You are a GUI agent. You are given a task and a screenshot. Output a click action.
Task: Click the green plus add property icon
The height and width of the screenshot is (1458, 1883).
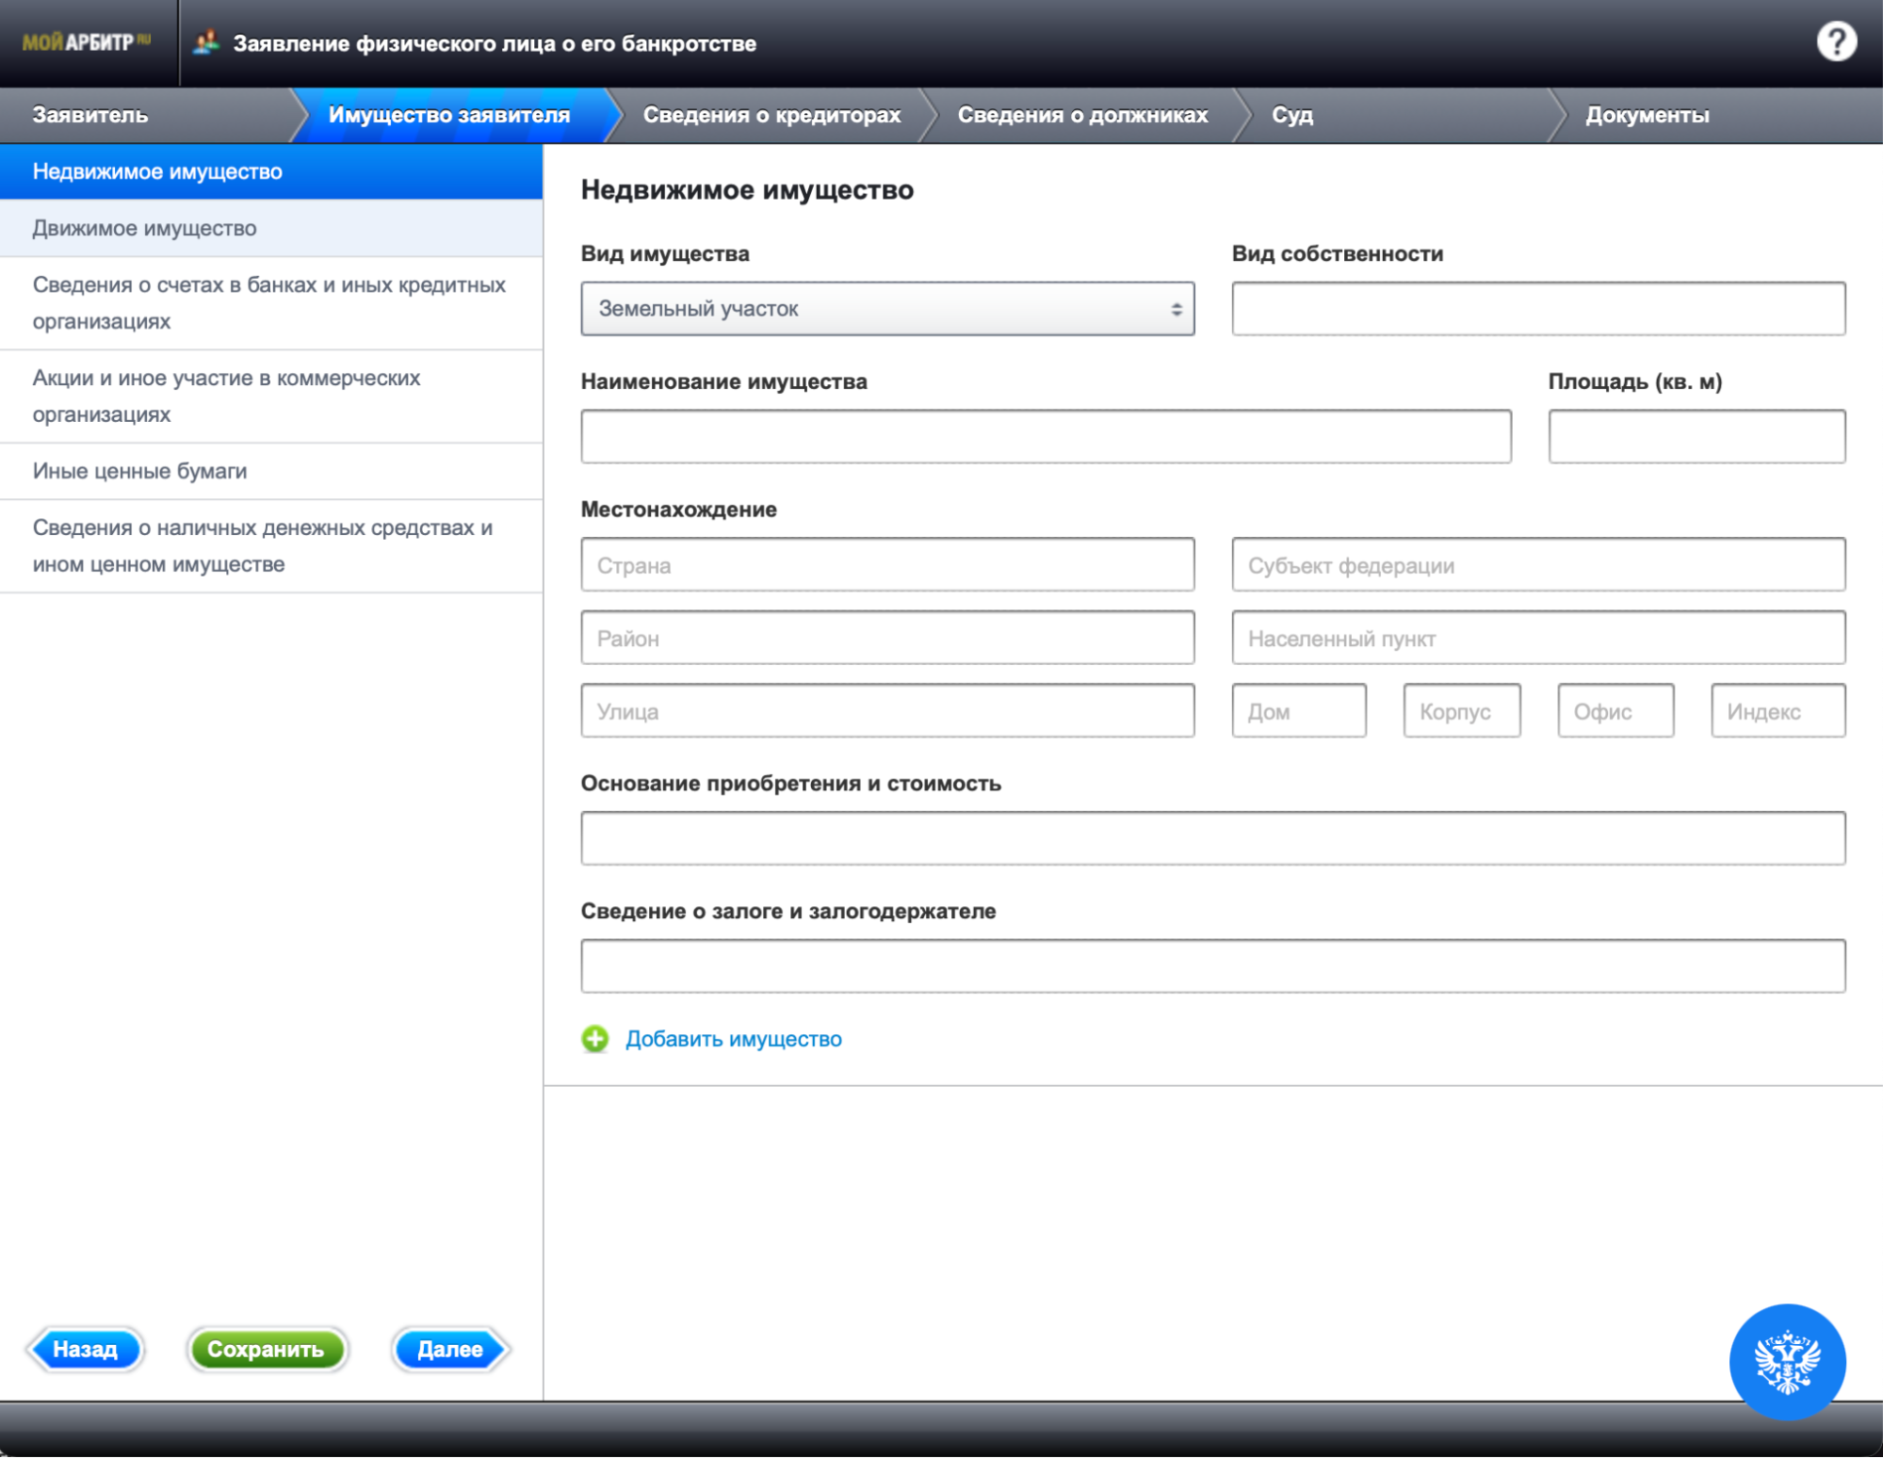[595, 1038]
